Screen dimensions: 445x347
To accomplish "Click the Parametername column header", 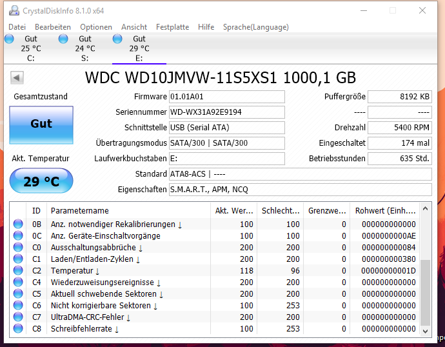I will click(129, 210).
